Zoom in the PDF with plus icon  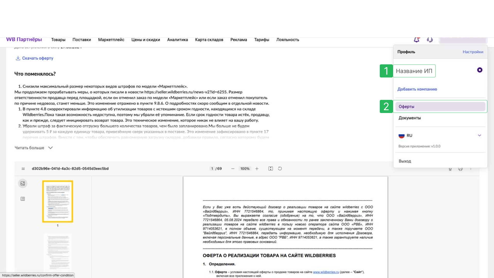tap(257, 169)
